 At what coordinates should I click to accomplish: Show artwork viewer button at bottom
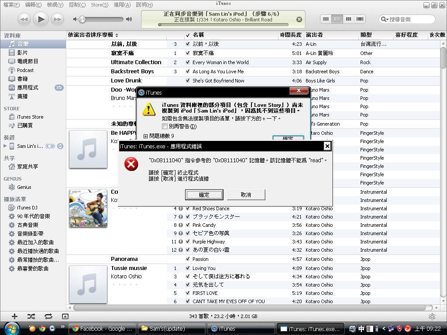[65, 316]
